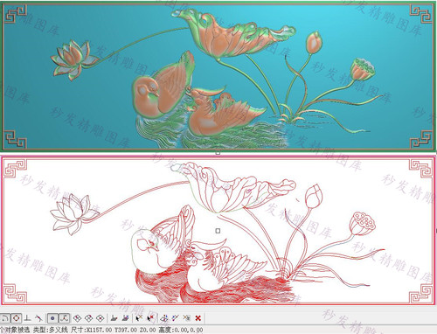Select the tangent curve snap icon
437x334 pixels.
pyautogui.click(x=38, y=318)
